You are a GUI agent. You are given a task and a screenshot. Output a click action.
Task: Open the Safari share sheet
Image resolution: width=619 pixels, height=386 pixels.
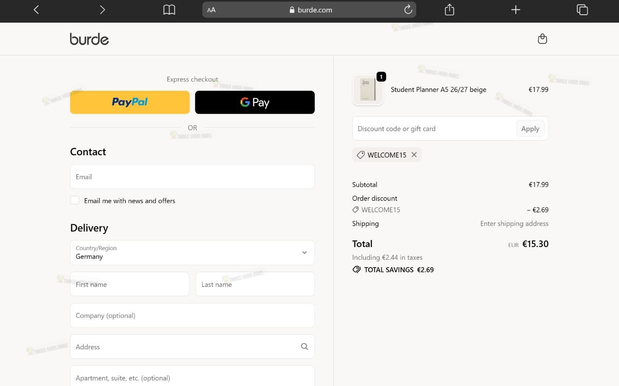449,10
